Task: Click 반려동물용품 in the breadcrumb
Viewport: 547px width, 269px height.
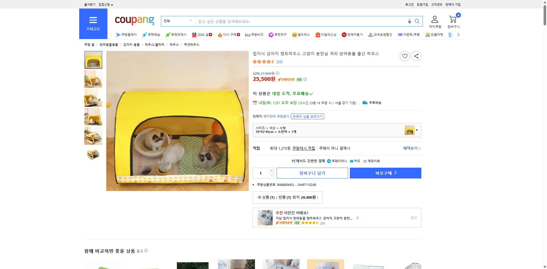Action: pos(109,44)
